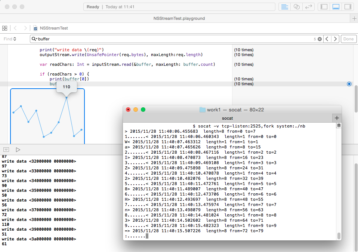The image size is (358, 252).
Task: Clear the search text in Find bar
Action: [x=320, y=39]
